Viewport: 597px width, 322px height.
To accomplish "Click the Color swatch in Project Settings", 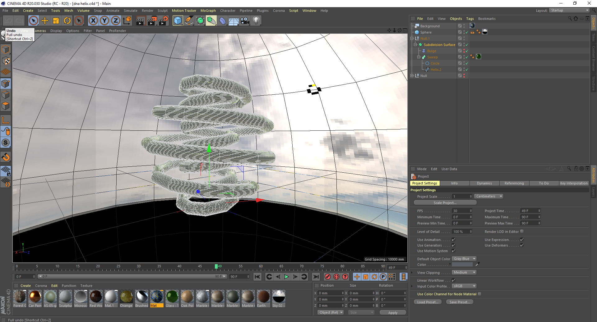I will coord(462,264).
